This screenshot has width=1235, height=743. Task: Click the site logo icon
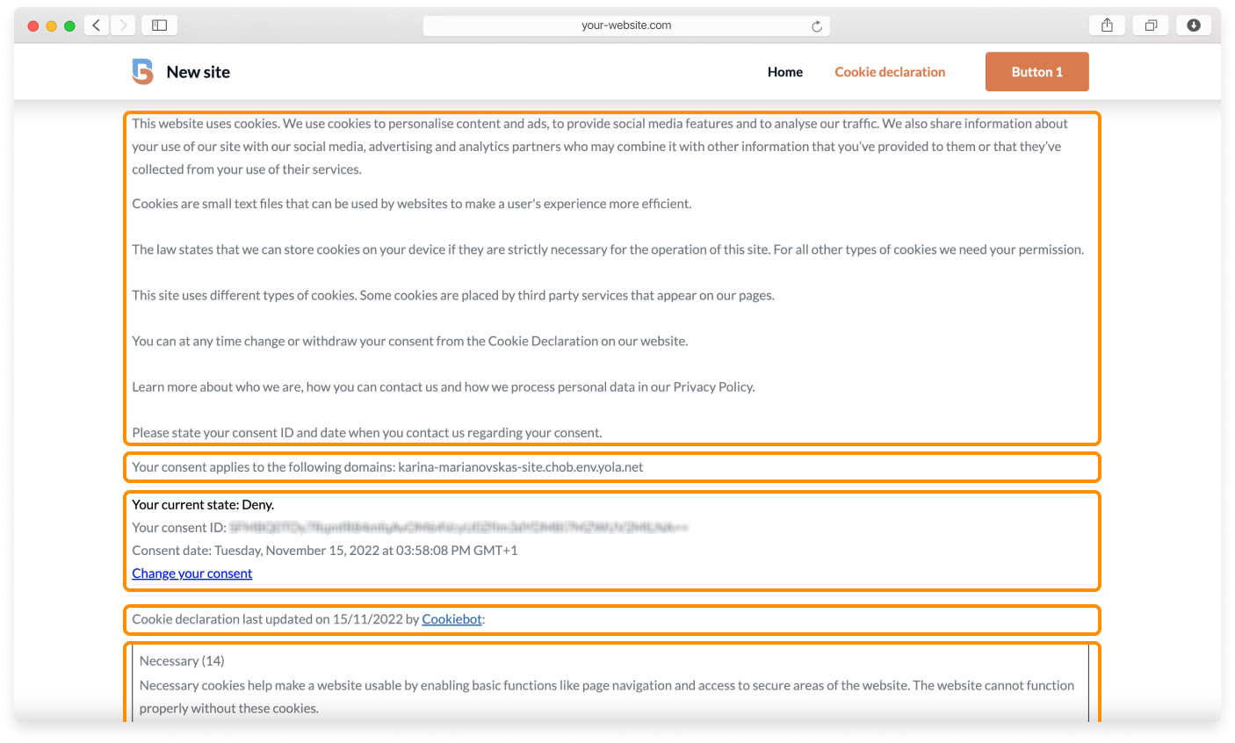point(142,72)
